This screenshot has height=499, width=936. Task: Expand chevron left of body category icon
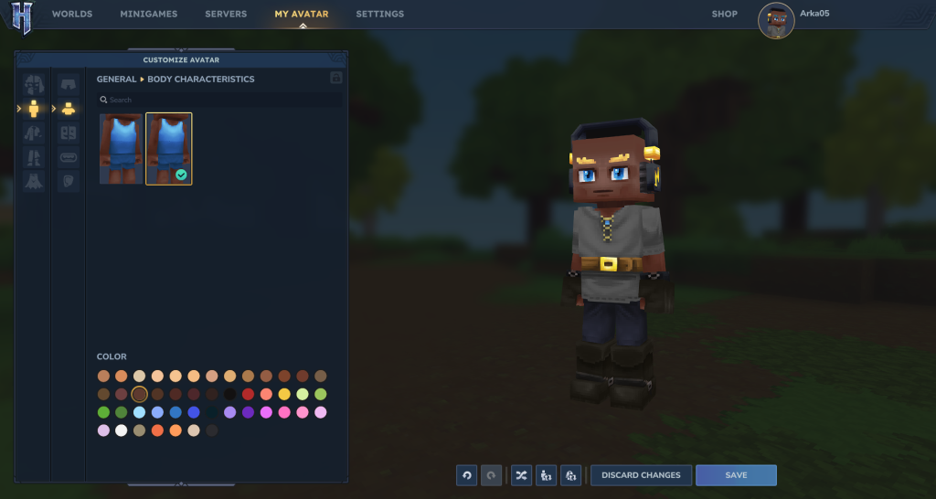[x=18, y=109]
